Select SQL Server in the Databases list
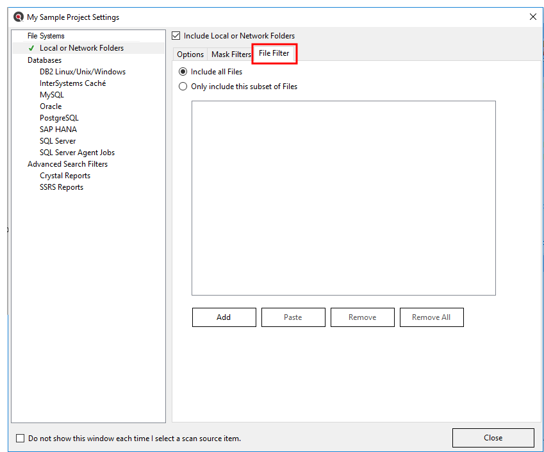This screenshot has height=452, width=544. pos(58,141)
